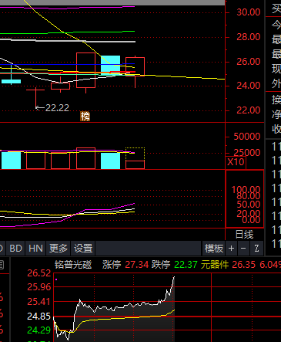Click the list icon left of intraday chart
Viewport: 281px width, 342px height.
coord(2,265)
